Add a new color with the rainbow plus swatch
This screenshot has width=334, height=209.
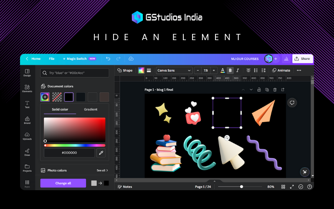(x=45, y=97)
